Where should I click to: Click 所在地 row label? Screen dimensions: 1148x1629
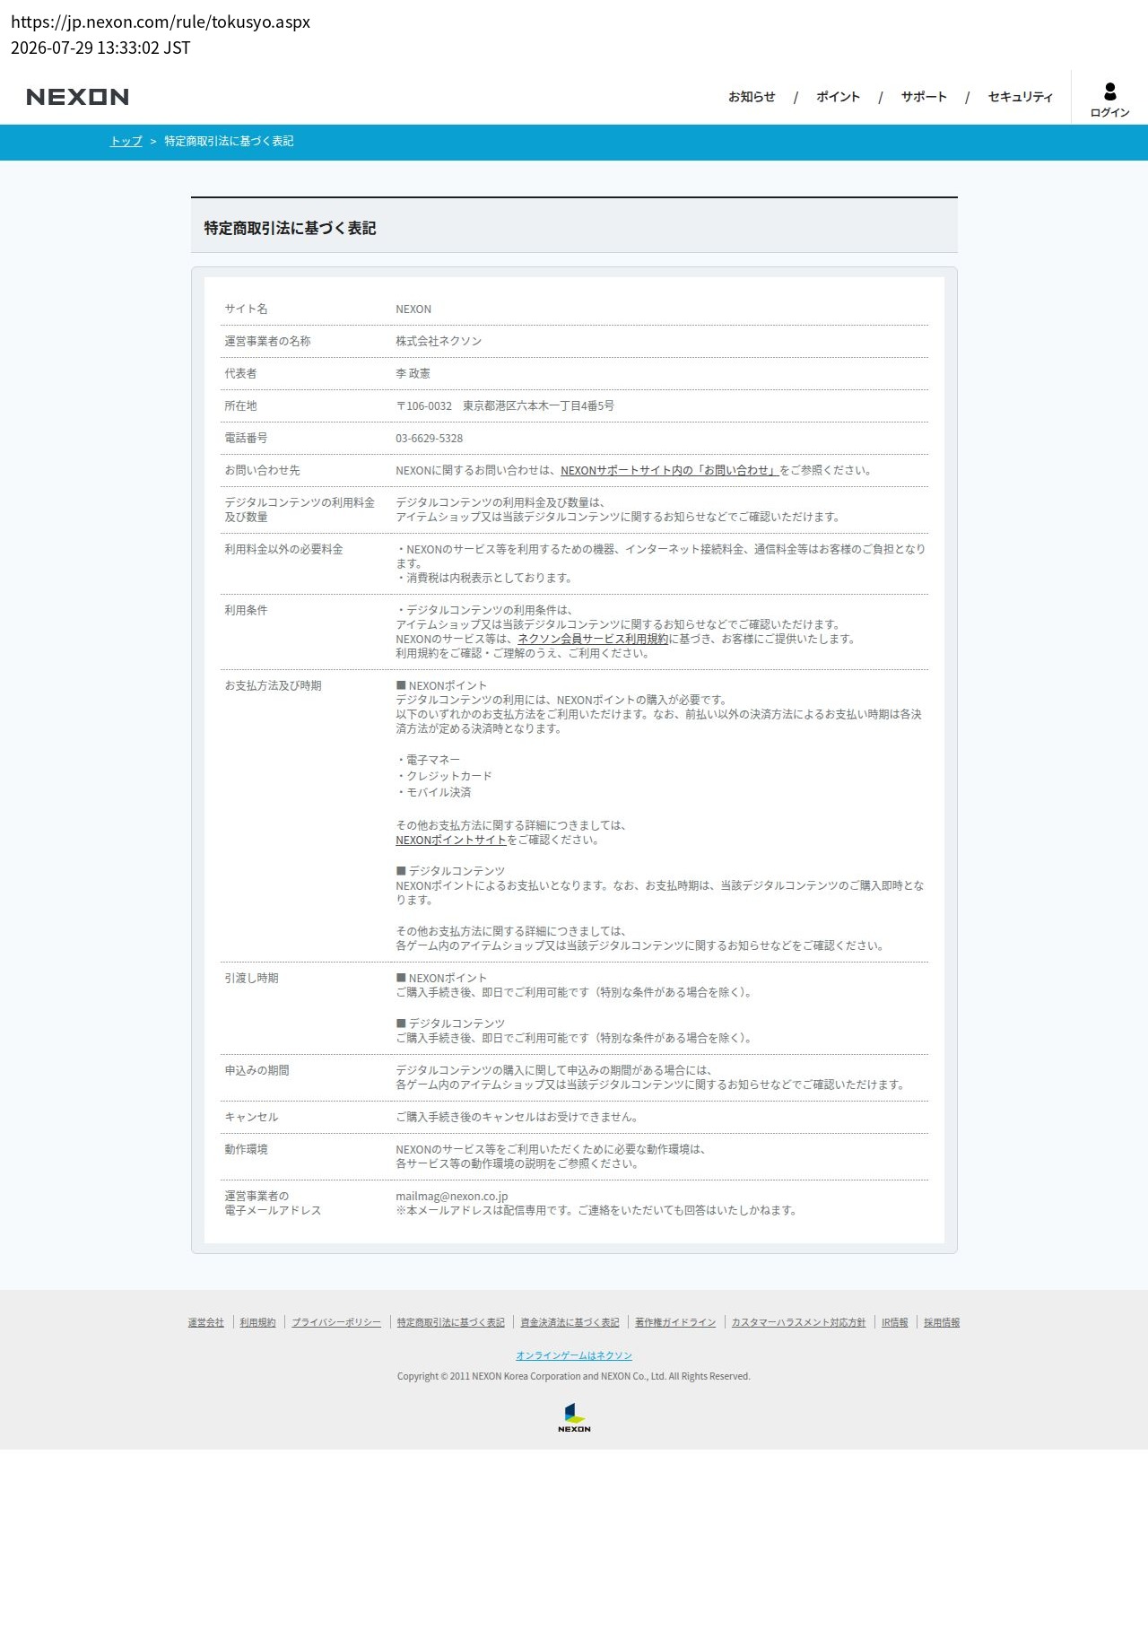point(240,406)
